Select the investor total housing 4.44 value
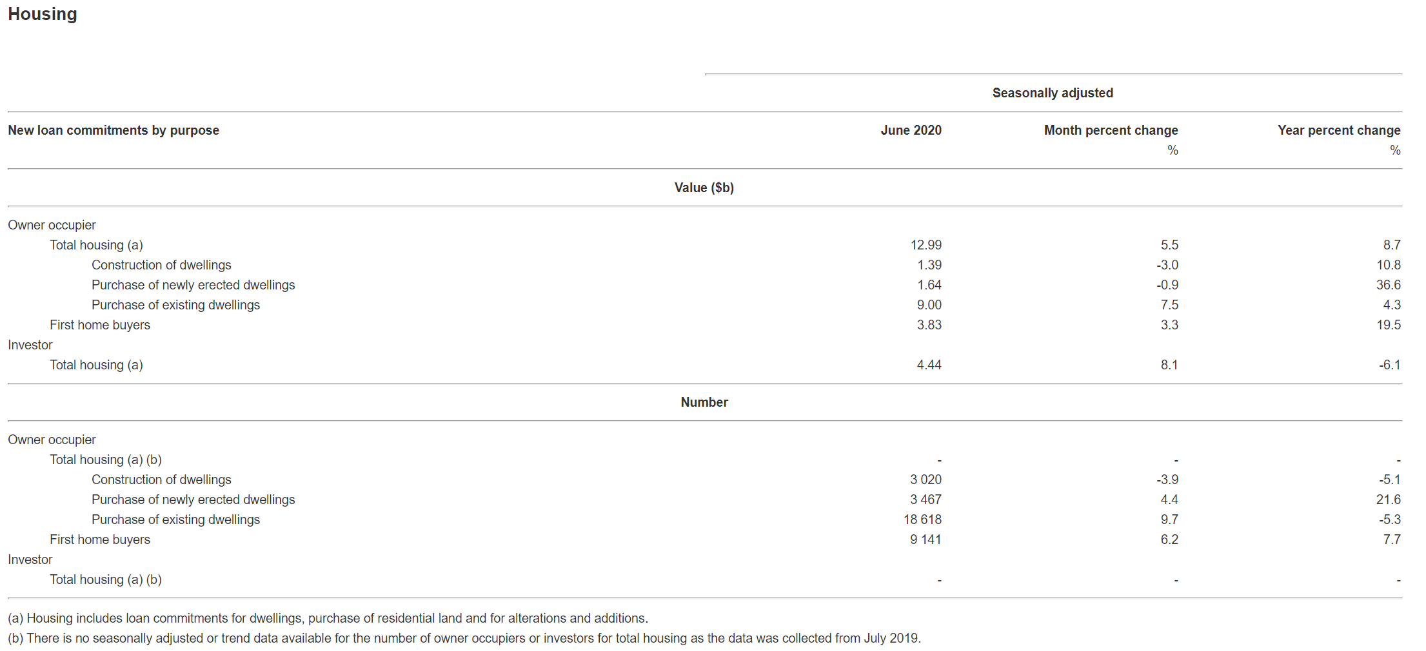 (929, 365)
